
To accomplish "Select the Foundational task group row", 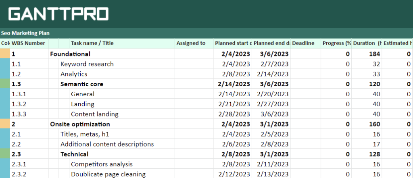I will (70, 54).
